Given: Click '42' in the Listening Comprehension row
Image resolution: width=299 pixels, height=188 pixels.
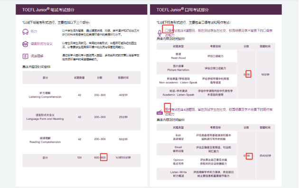Looking at the screenshot, I should [80, 95].
